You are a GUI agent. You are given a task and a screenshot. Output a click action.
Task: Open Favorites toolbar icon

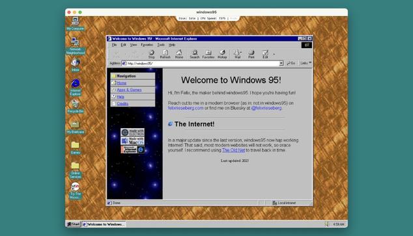point(208,54)
